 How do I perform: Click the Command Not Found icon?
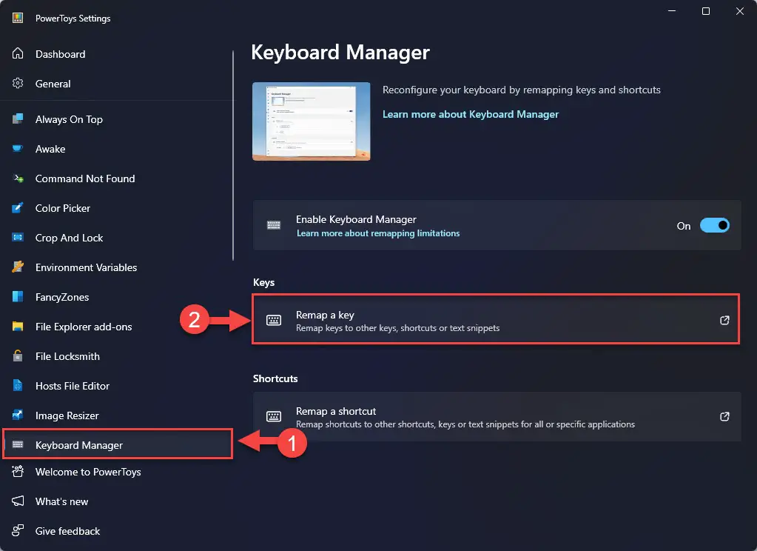point(18,178)
